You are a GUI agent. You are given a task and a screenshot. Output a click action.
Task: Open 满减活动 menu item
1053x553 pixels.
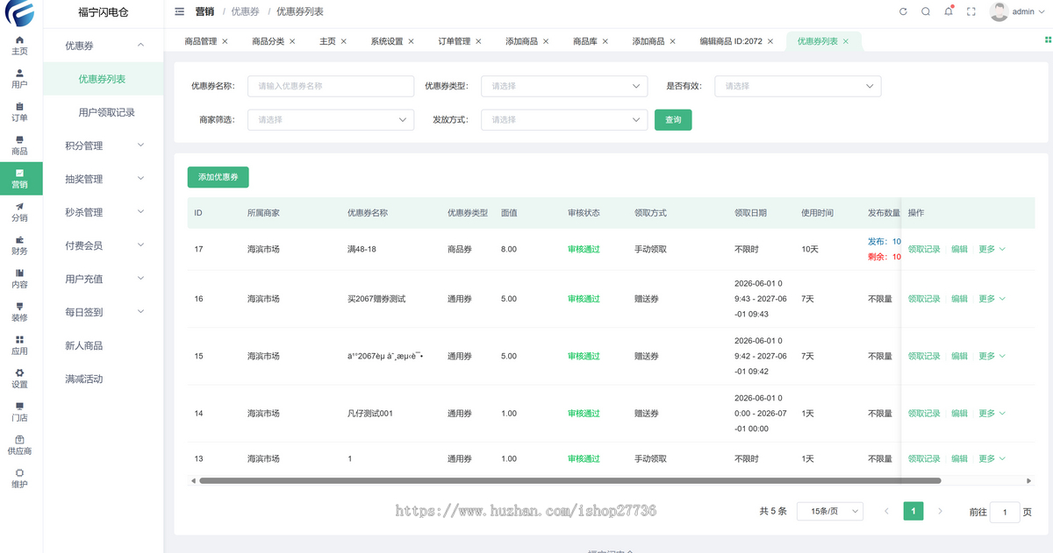click(103, 379)
